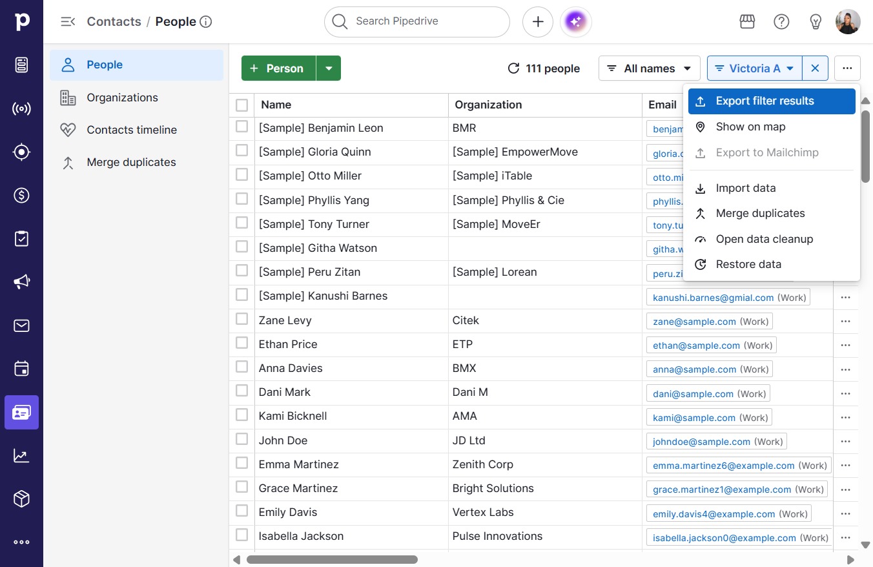Select the Benjamin Leon row checkbox
Screen dimensions: 873x567
(241, 127)
